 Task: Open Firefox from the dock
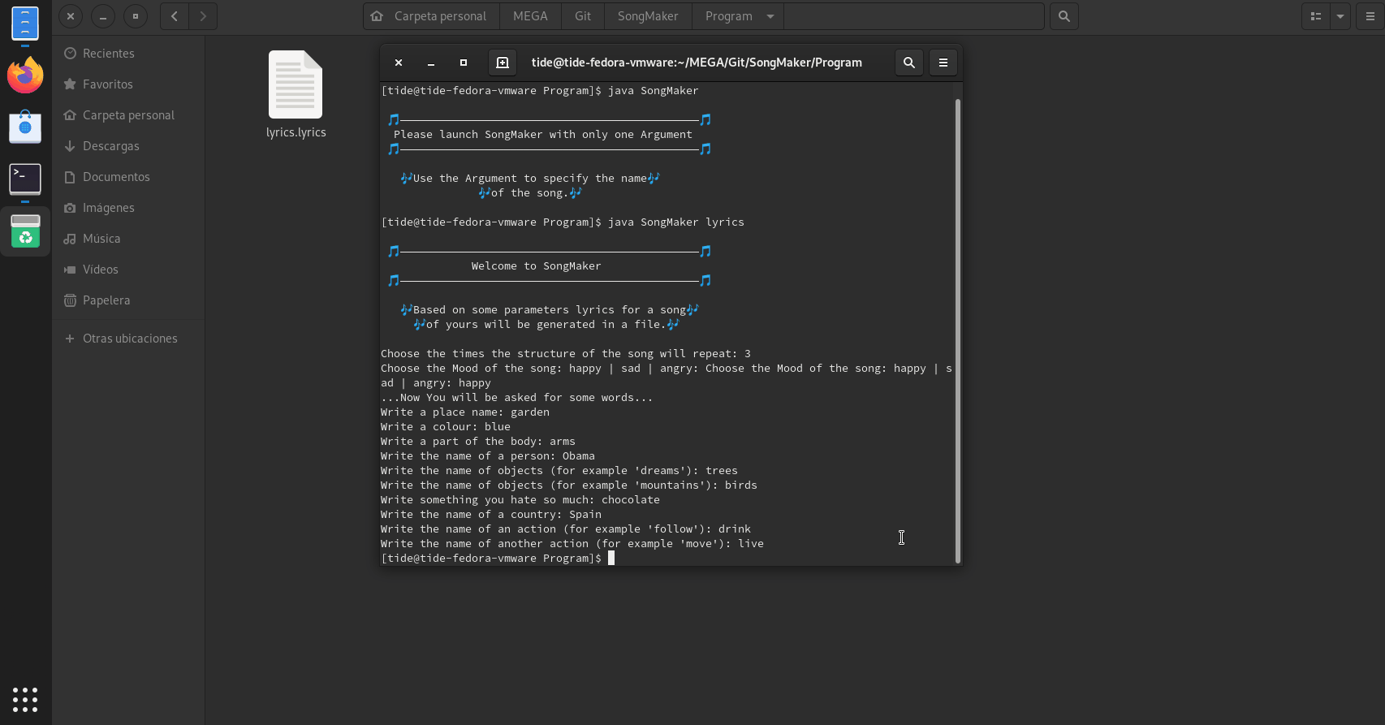coord(25,76)
